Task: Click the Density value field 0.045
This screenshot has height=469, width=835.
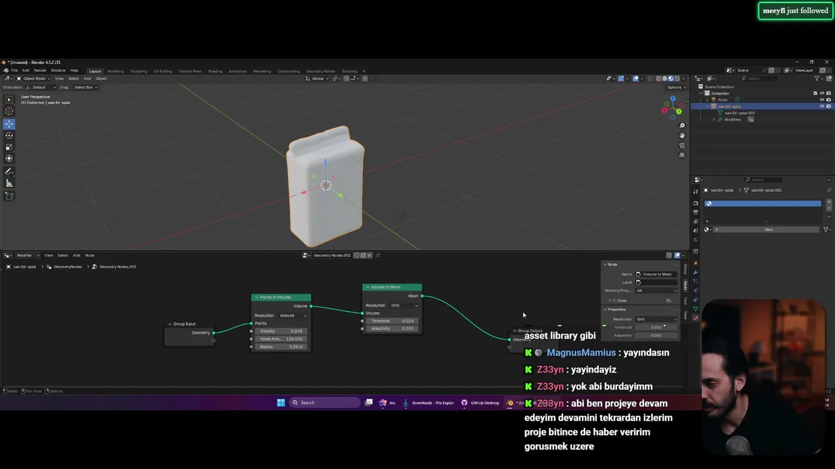Action: point(281,331)
